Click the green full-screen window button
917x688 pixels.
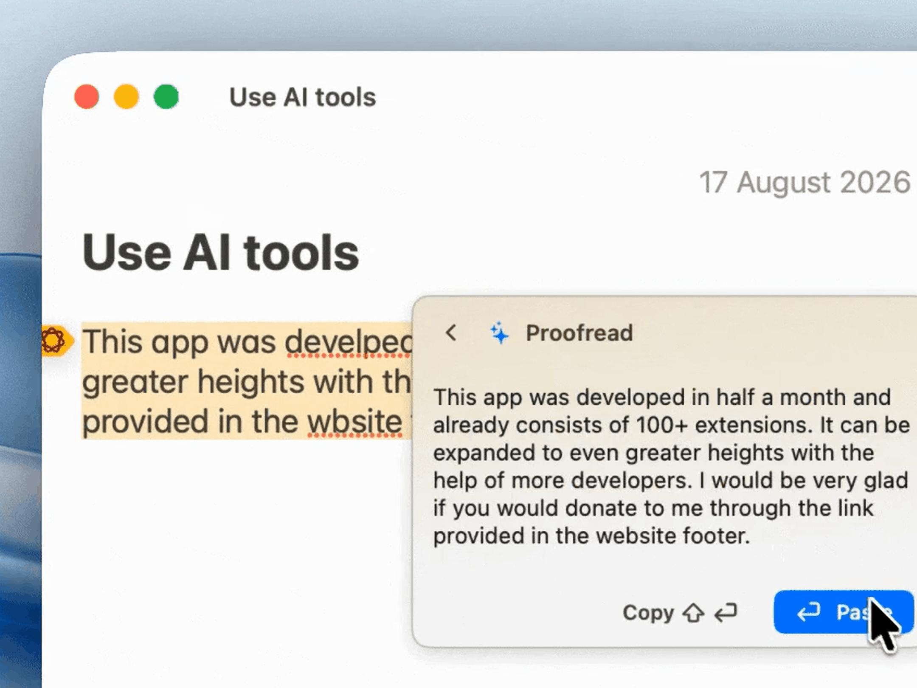[166, 97]
